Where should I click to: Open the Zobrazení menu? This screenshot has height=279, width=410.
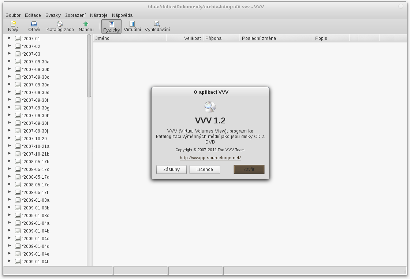pos(75,15)
